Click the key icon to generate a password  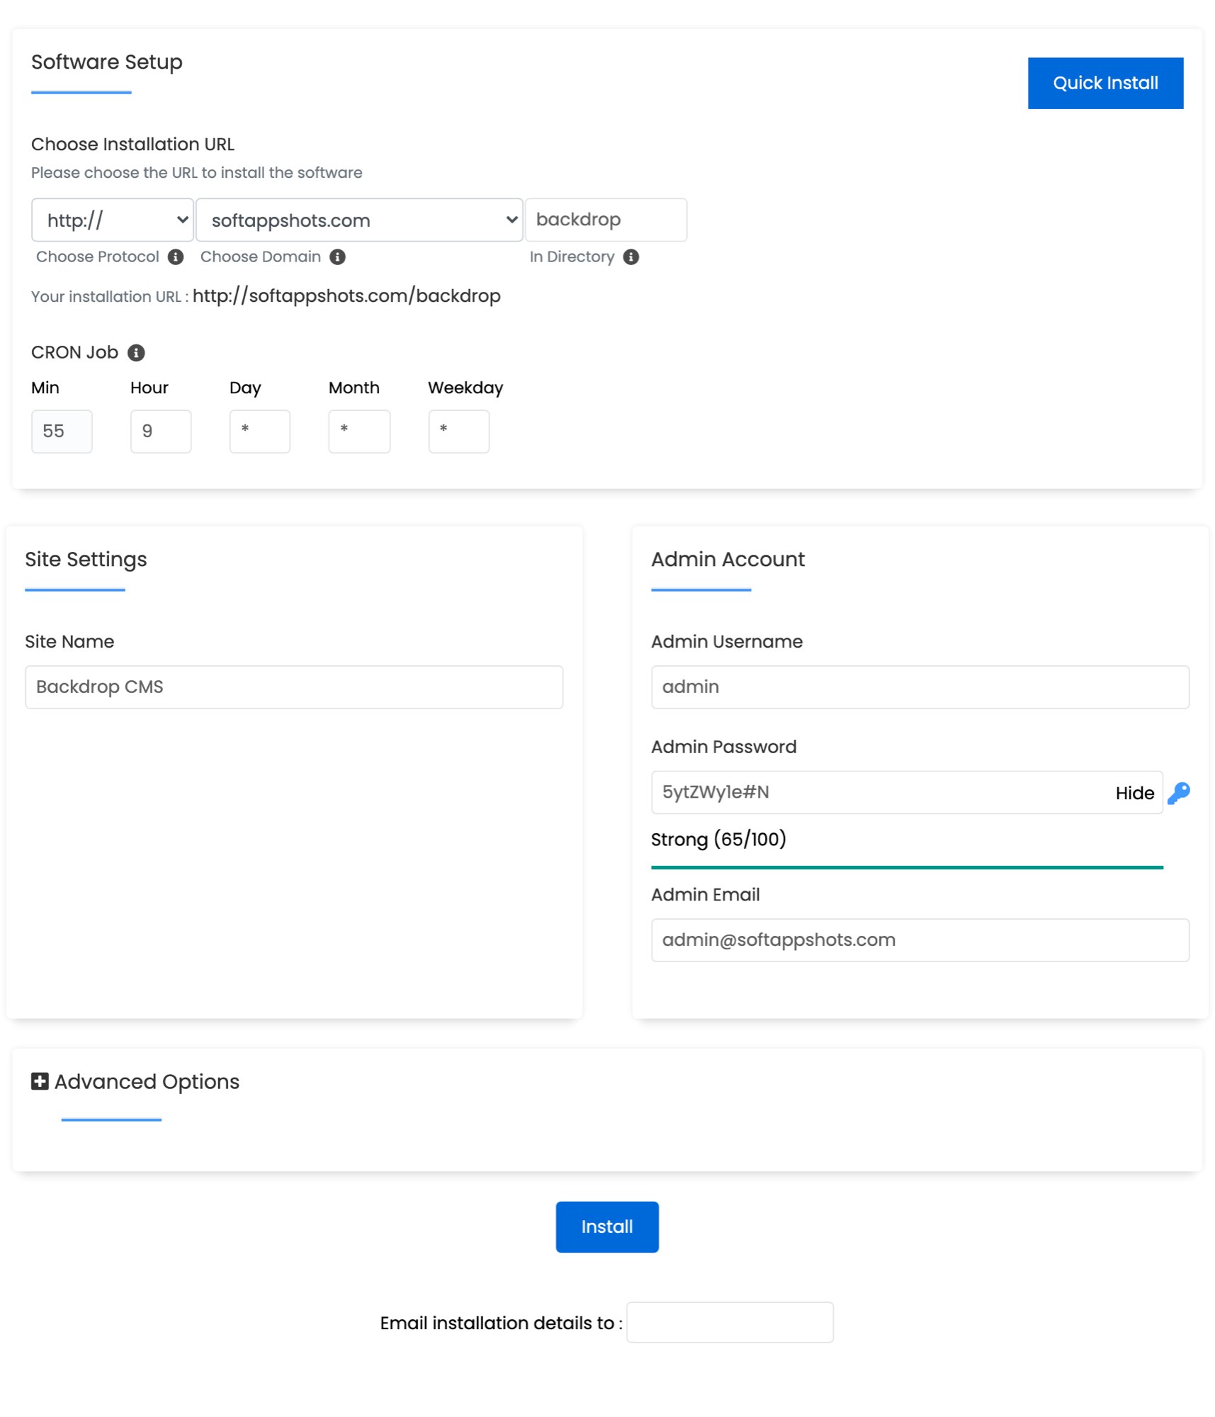[x=1179, y=793]
